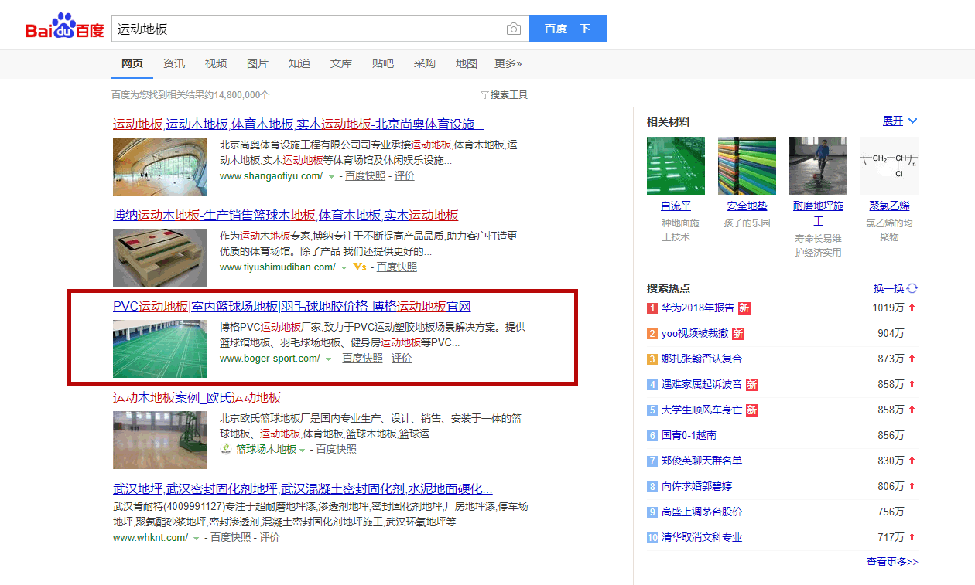Click 评价 for shangaotiyu.com result
Image resolution: width=975 pixels, height=585 pixels.
pos(405,176)
